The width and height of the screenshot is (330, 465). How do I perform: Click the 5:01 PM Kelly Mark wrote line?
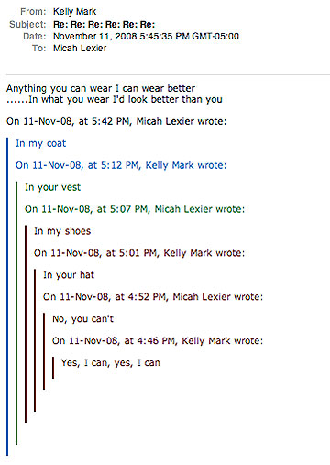click(139, 253)
